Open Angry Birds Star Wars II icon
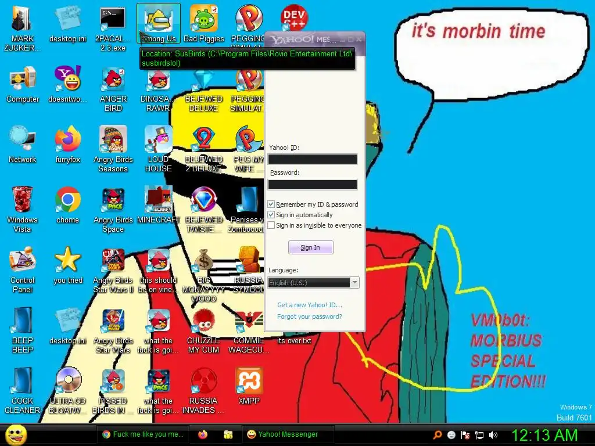Image resolution: width=595 pixels, height=446 pixels. pos(113,269)
